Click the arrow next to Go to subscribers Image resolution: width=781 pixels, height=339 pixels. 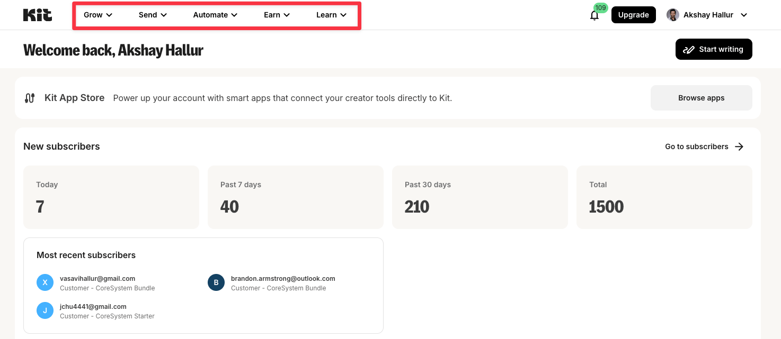(740, 146)
